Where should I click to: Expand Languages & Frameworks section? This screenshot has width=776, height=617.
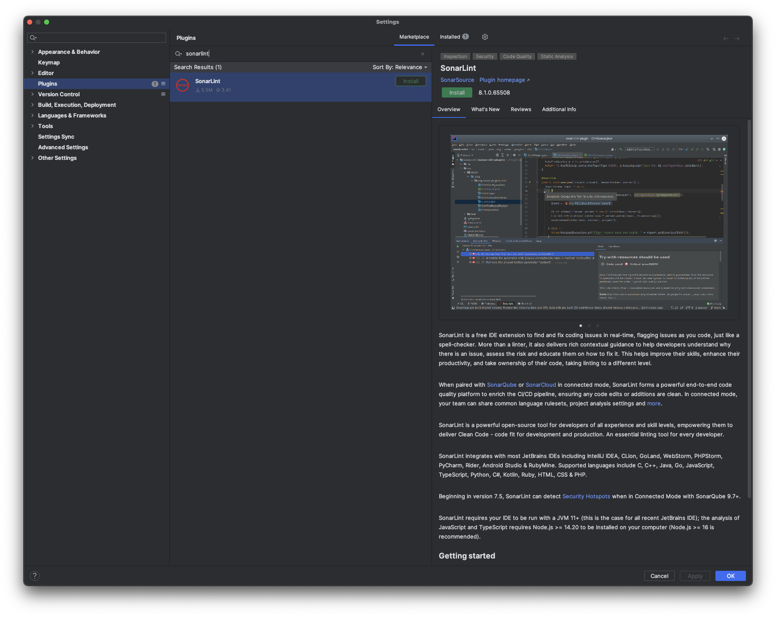(x=32, y=115)
